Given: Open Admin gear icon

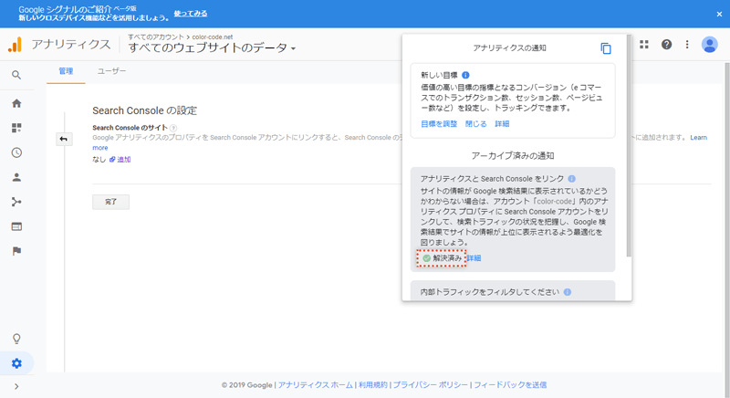Looking at the screenshot, I should coord(16,363).
